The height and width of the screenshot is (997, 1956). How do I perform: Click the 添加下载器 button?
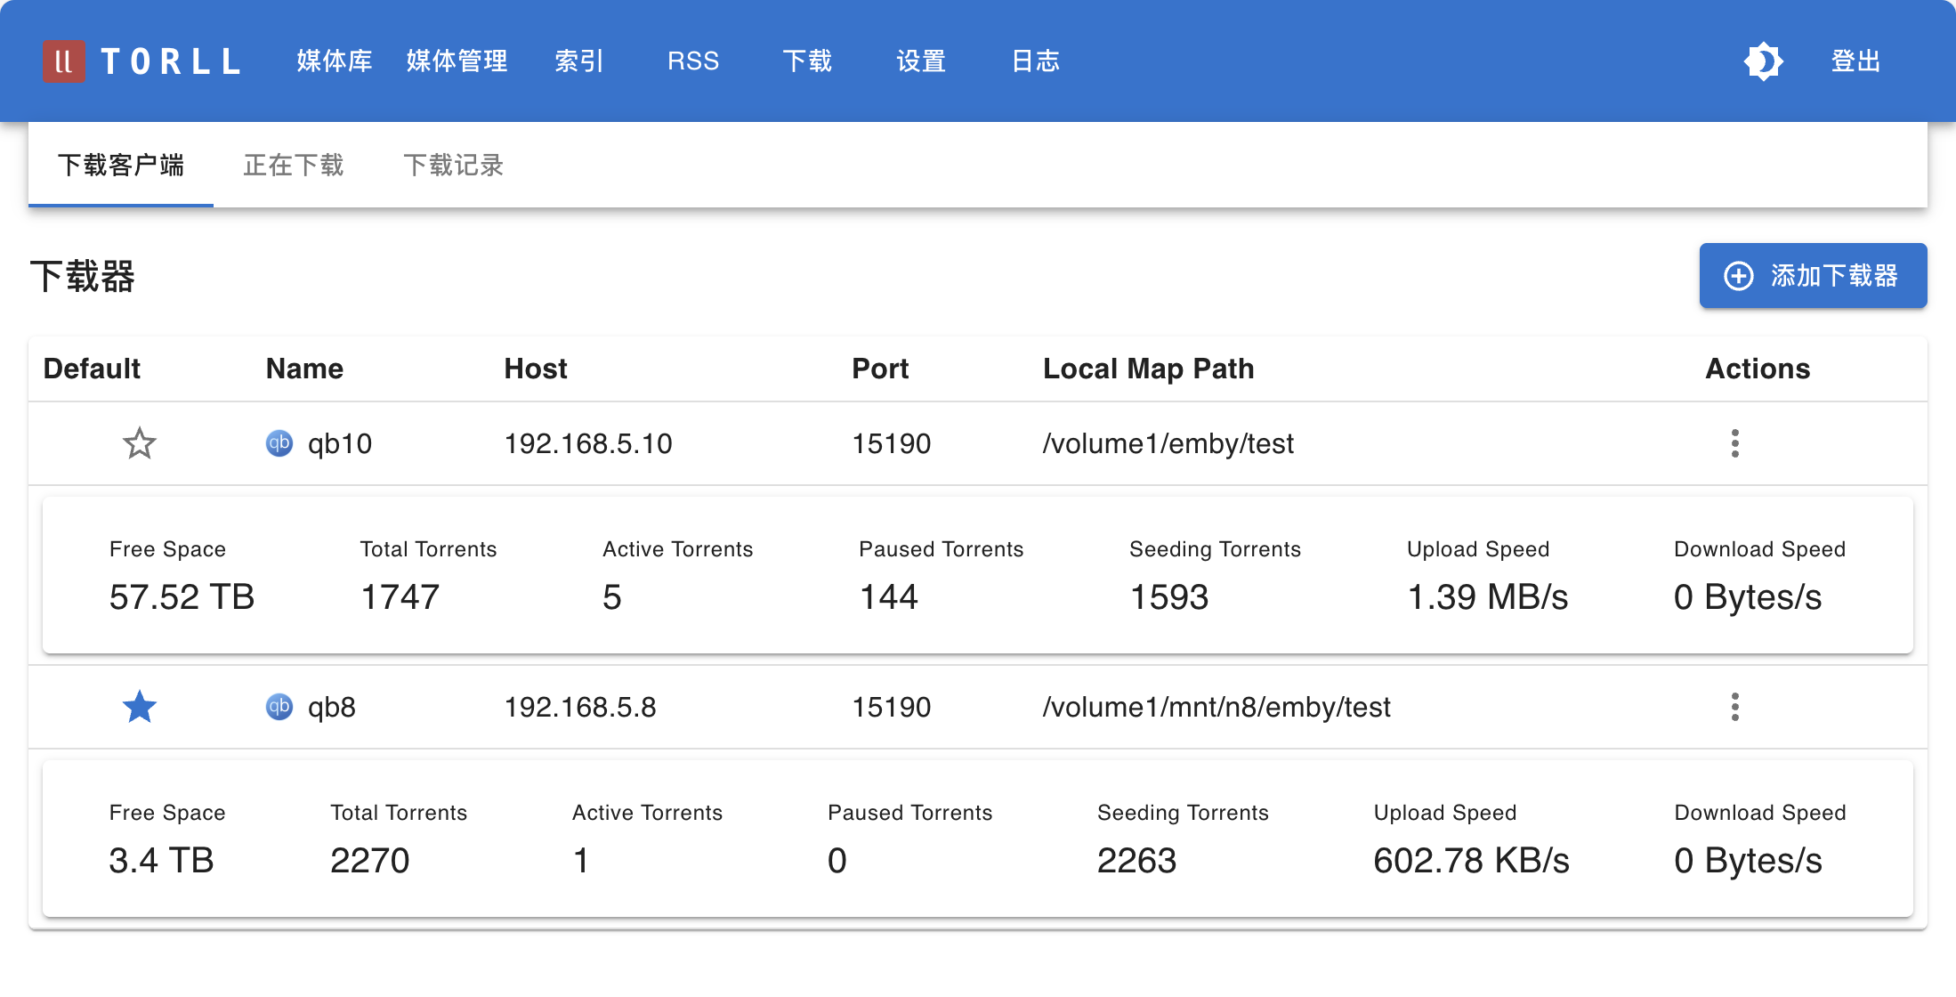point(1813,276)
